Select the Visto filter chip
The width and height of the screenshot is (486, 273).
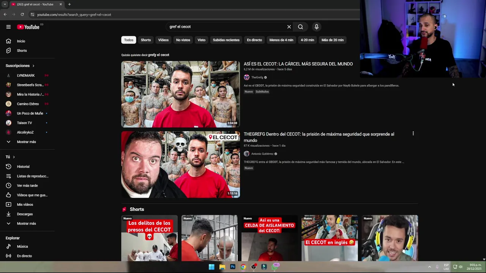pos(202,40)
